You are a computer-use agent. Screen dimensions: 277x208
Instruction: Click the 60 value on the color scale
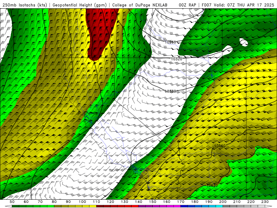click(26, 202)
